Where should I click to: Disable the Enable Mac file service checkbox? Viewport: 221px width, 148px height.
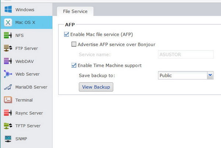pyautogui.click(x=67, y=35)
